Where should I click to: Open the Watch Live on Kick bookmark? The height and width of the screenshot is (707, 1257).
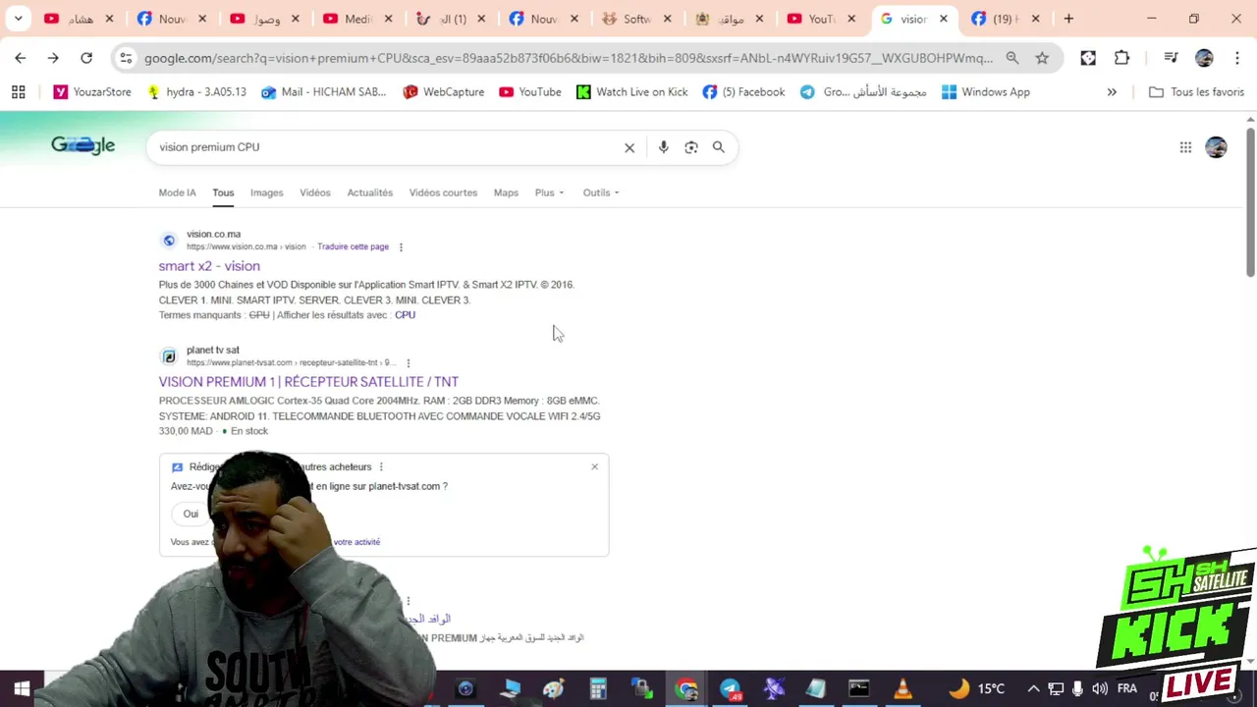631,92
